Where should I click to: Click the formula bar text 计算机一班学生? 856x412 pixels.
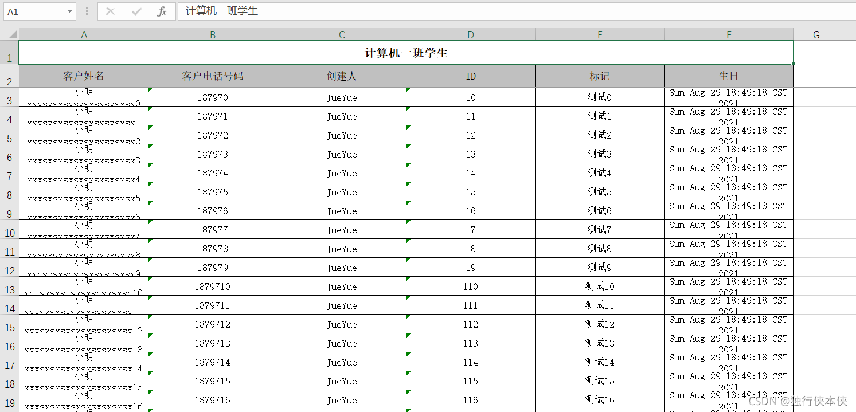pos(222,11)
